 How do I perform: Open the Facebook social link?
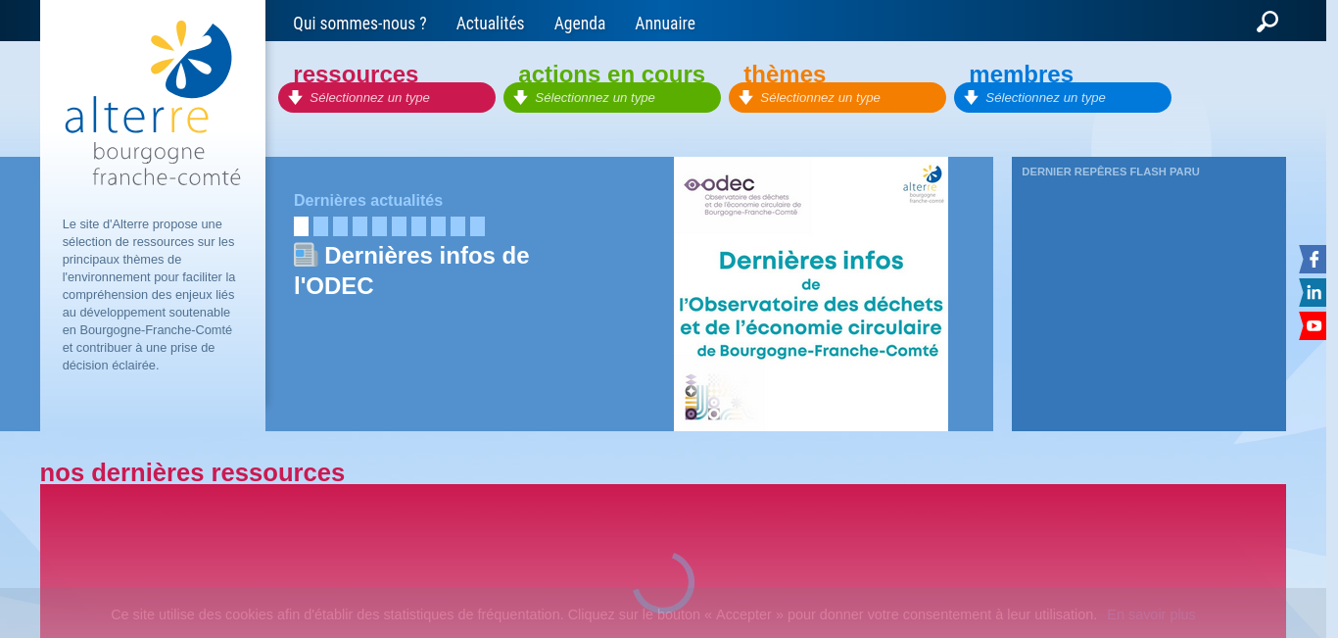click(1313, 260)
